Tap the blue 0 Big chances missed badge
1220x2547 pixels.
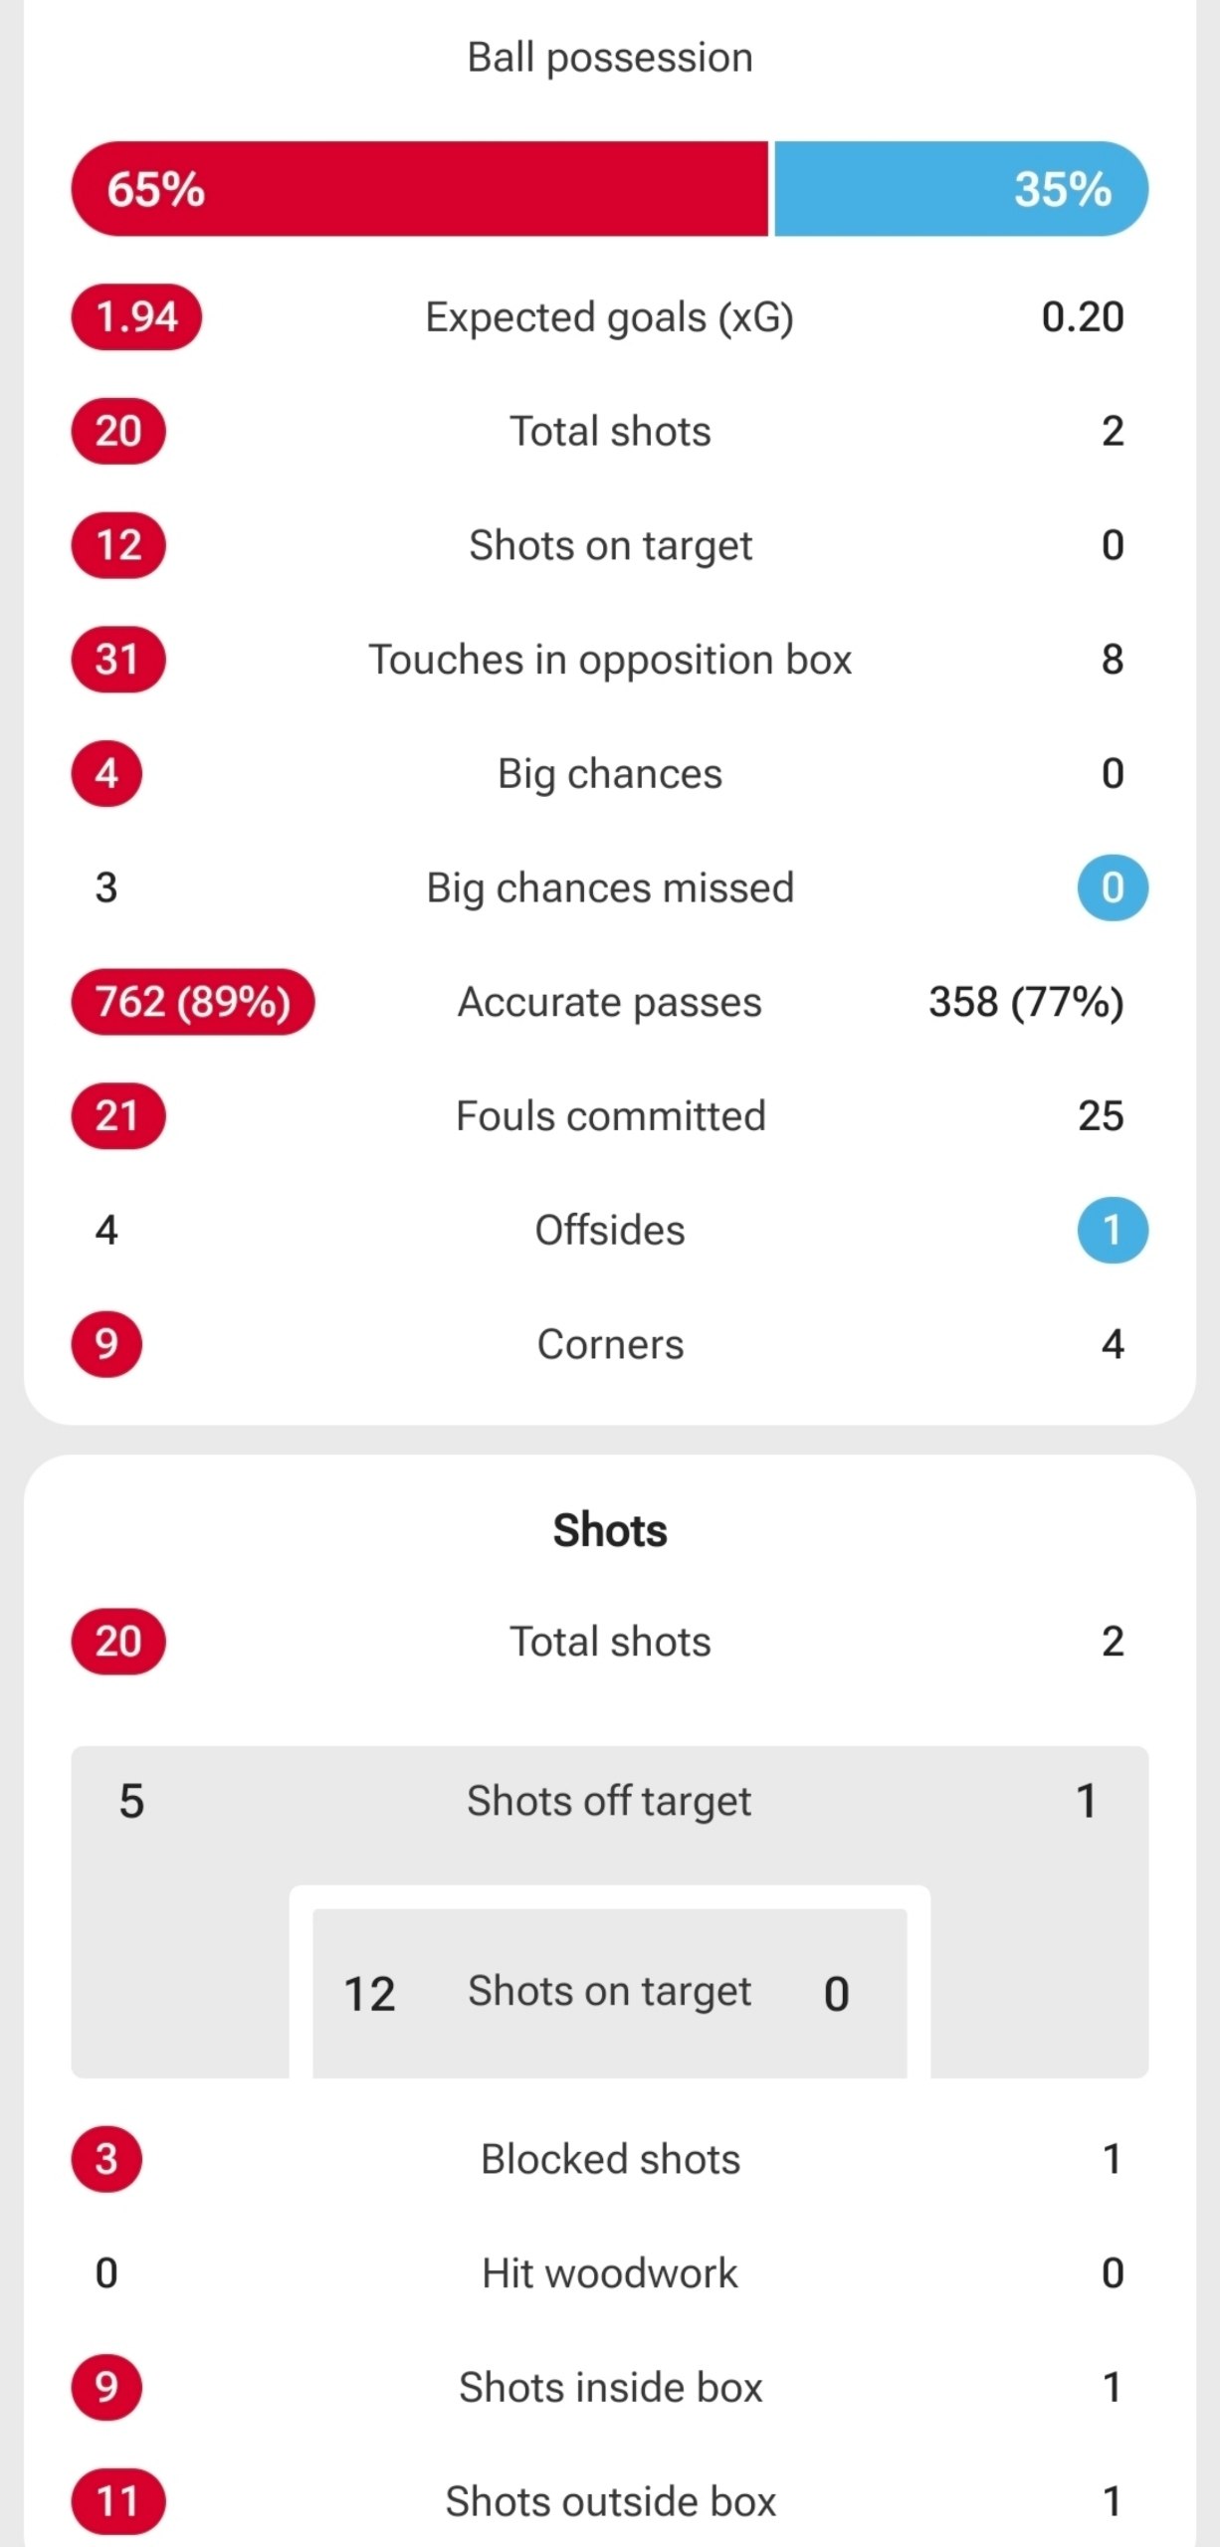(1113, 887)
